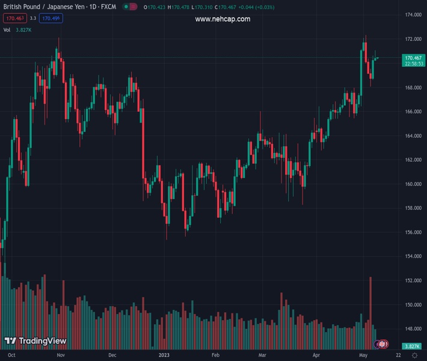
Task: Click the Nov label on time axis
Action: (60, 356)
